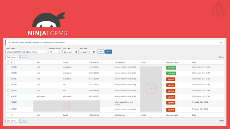Expand the Select Form dropdown
This screenshot has width=230, height=129.
coord(26,52)
